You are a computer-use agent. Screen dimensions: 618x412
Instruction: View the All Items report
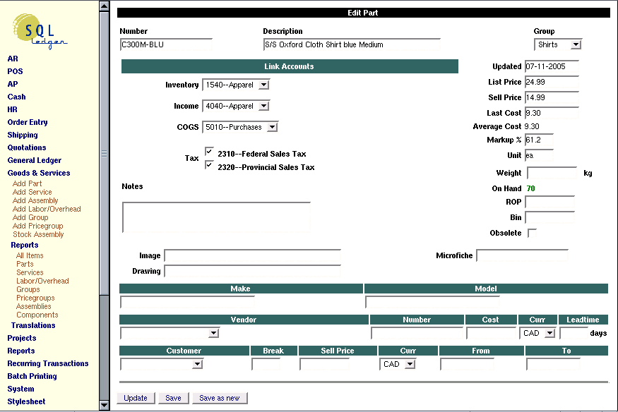[x=31, y=255]
